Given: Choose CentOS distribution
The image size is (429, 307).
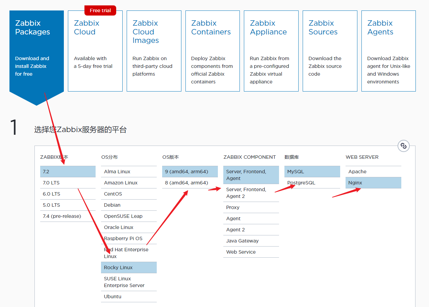Looking at the screenshot, I should click(129, 194).
